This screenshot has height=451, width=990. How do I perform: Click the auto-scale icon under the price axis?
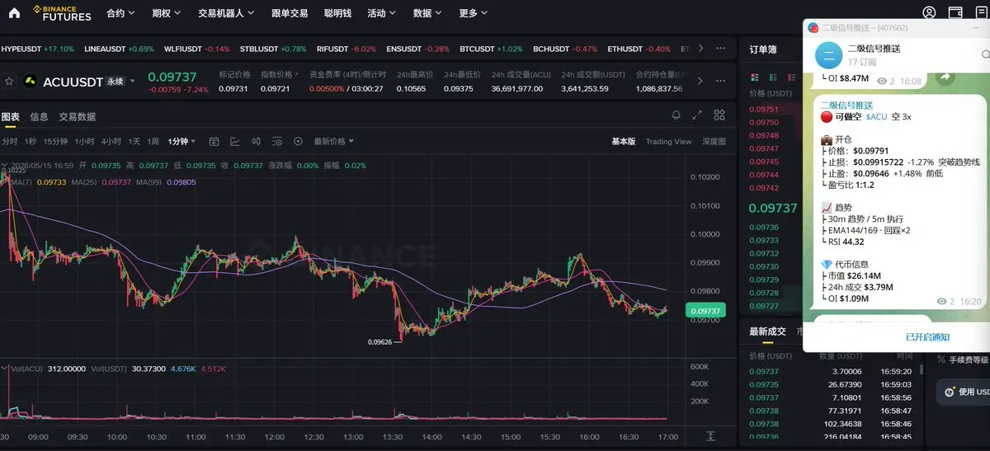coord(710,435)
